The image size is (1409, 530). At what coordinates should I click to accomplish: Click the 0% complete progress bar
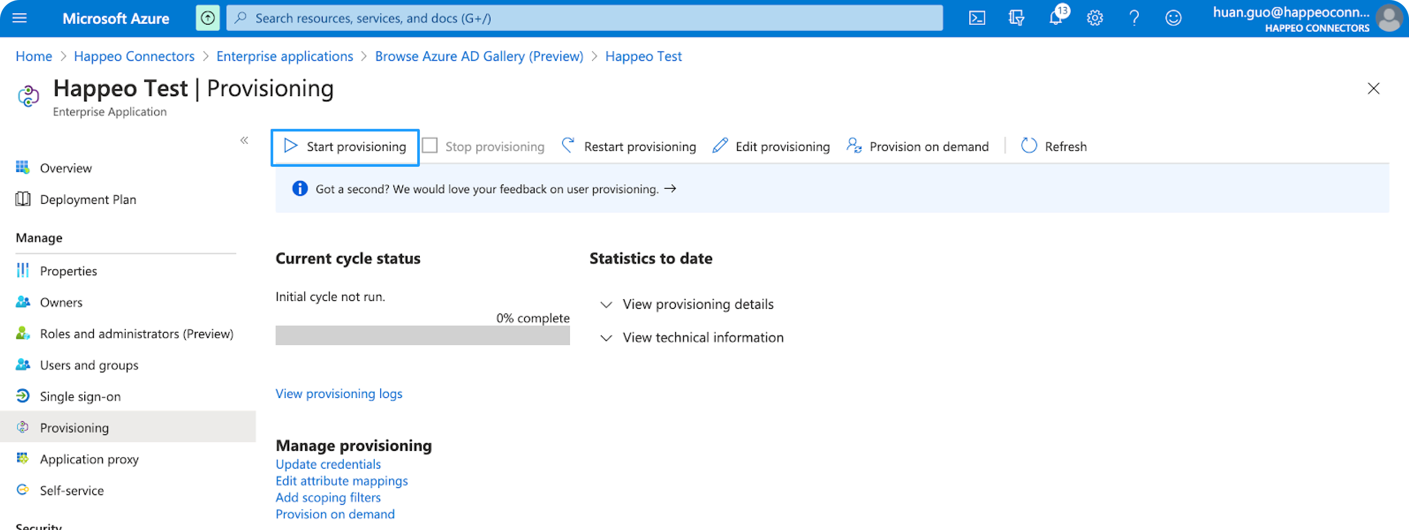(x=422, y=335)
